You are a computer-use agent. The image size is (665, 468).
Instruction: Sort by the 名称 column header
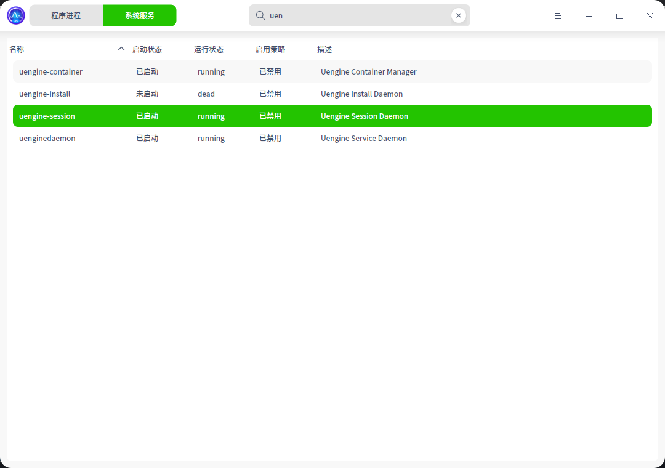[17, 49]
